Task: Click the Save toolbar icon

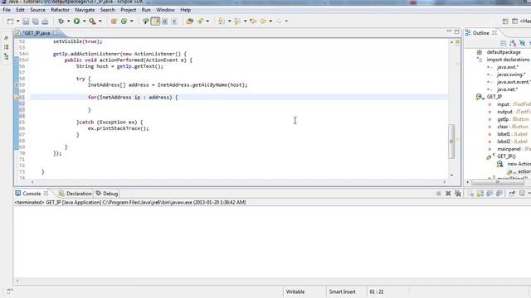Action: (26, 22)
